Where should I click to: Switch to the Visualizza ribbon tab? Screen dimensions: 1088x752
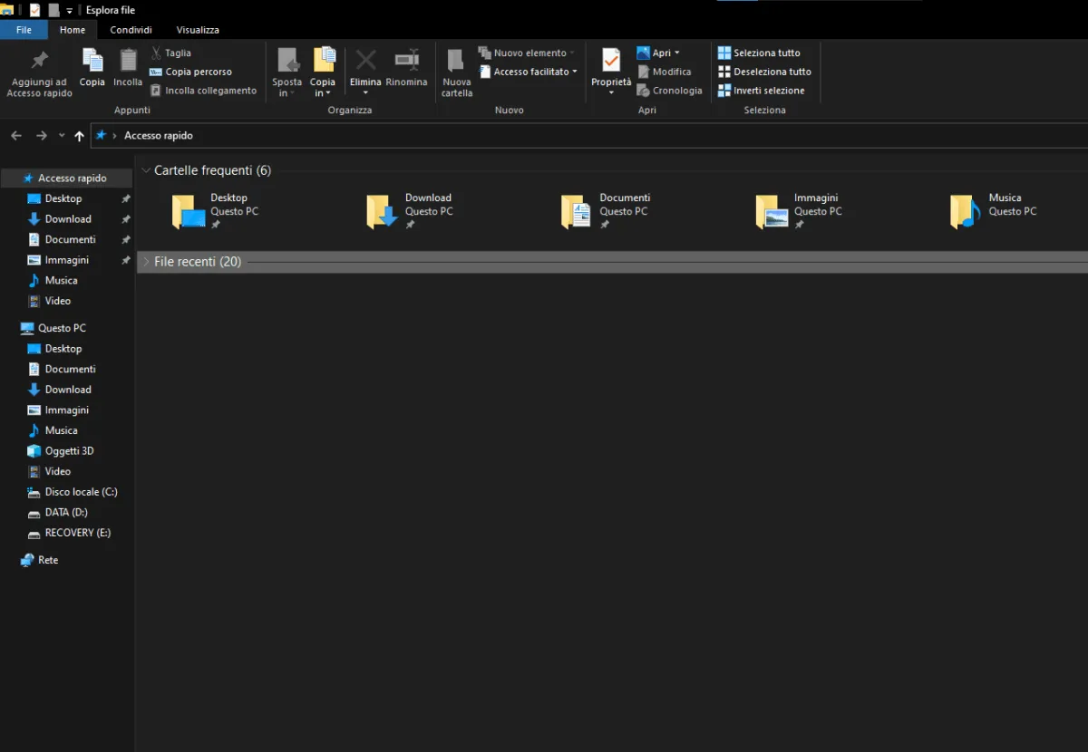tap(198, 30)
